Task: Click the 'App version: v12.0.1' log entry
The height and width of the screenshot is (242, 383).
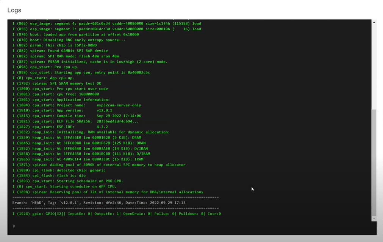Action: (62, 110)
